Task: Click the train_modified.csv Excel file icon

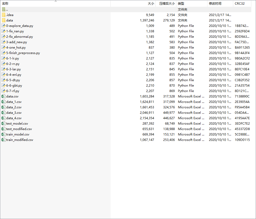Action: [x=4, y=140]
